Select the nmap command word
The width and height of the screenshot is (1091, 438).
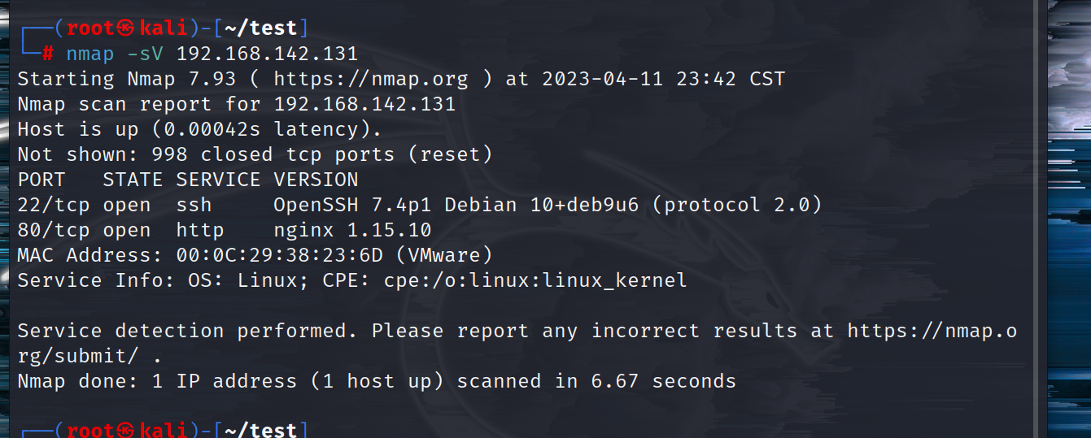point(90,54)
